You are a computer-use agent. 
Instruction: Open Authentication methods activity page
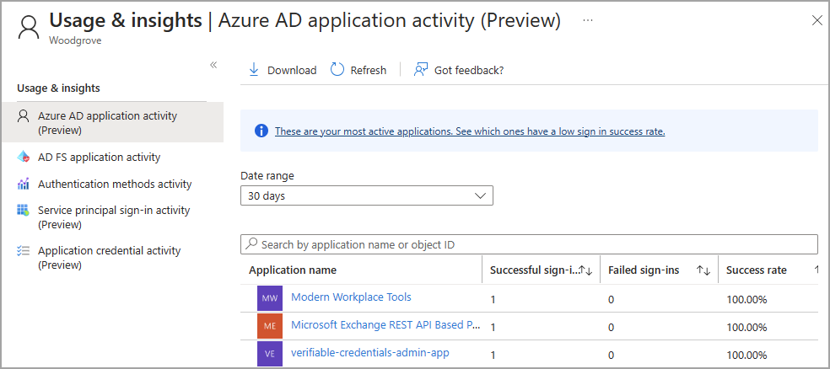[x=115, y=184]
